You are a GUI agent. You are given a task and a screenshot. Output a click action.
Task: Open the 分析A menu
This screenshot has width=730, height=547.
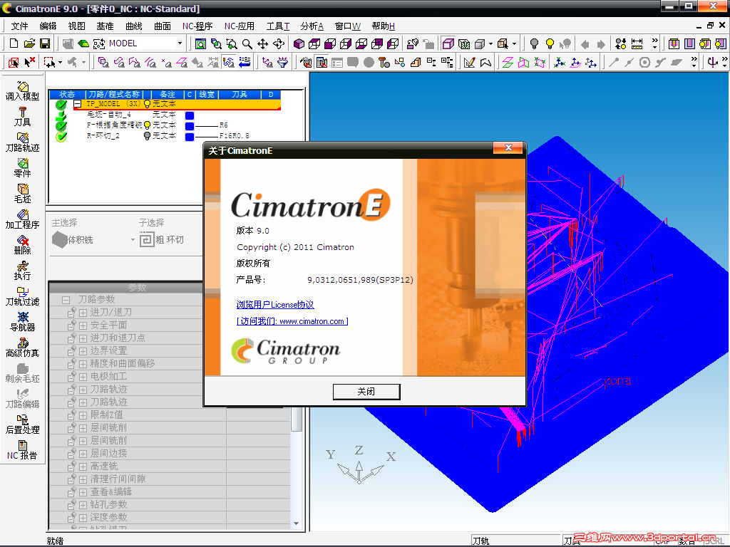click(312, 26)
